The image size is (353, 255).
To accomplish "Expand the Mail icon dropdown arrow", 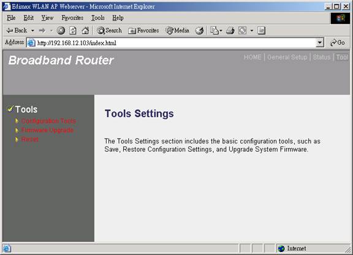I will 221,31.
